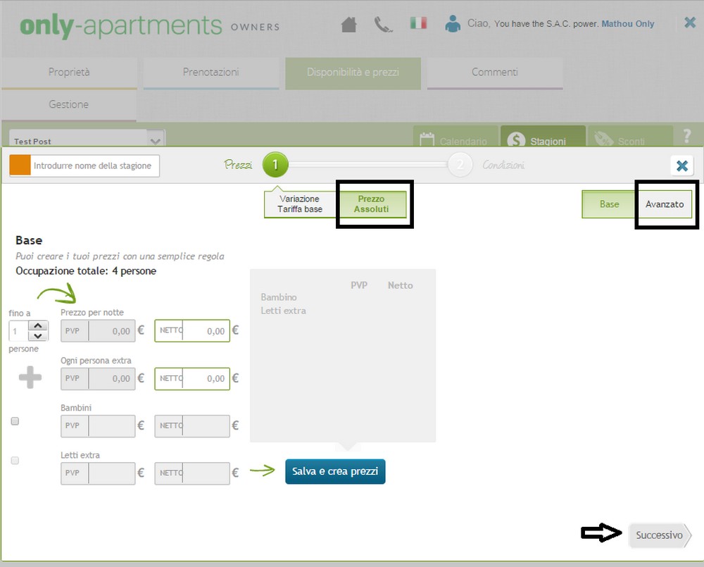Enable the Letti extra checkbox
Image resolution: width=704 pixels, height=567 pixels.
(x=15, y=461)
